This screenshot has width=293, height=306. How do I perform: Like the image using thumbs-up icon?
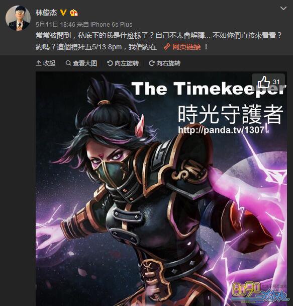(x=263, y=82)
